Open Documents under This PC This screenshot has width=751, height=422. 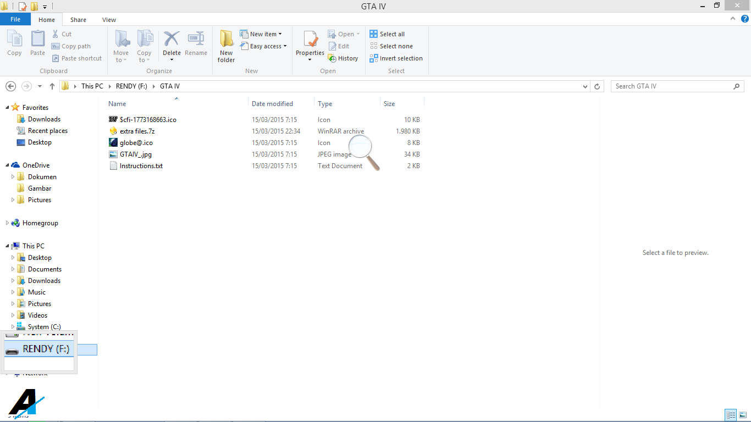click(x=45, y=269)
